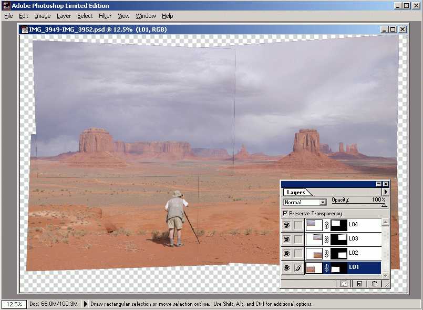
Task: Click the mask link chain on L02
Action: point(326,254)
